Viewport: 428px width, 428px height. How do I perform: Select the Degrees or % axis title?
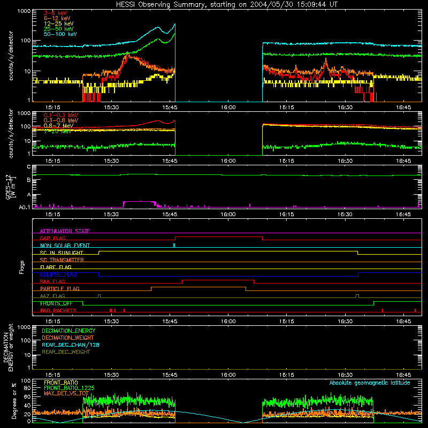[x=14, y=401]
